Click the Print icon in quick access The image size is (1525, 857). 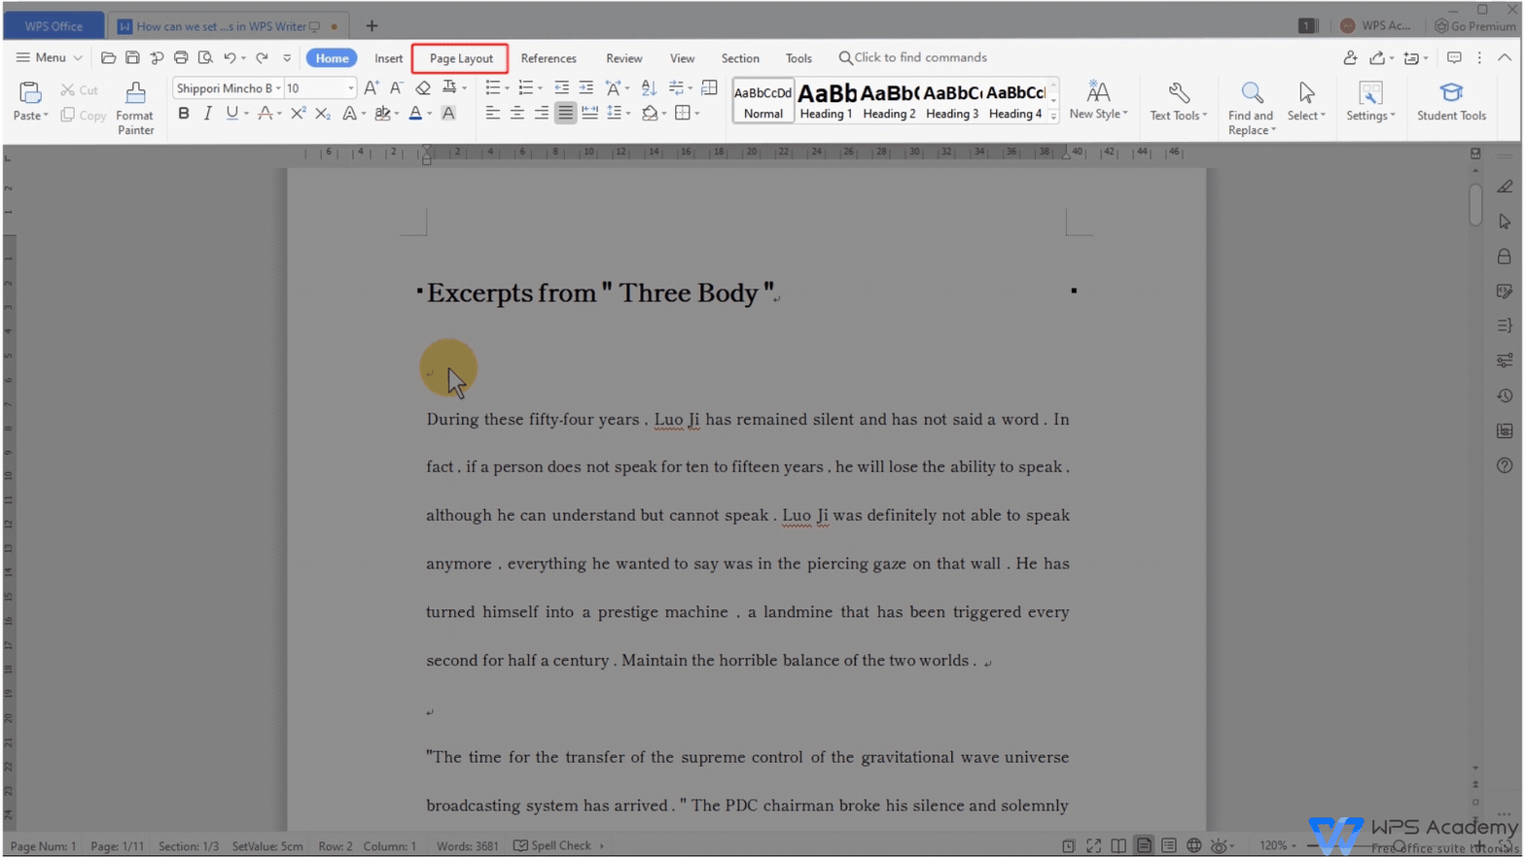(181, 58)
